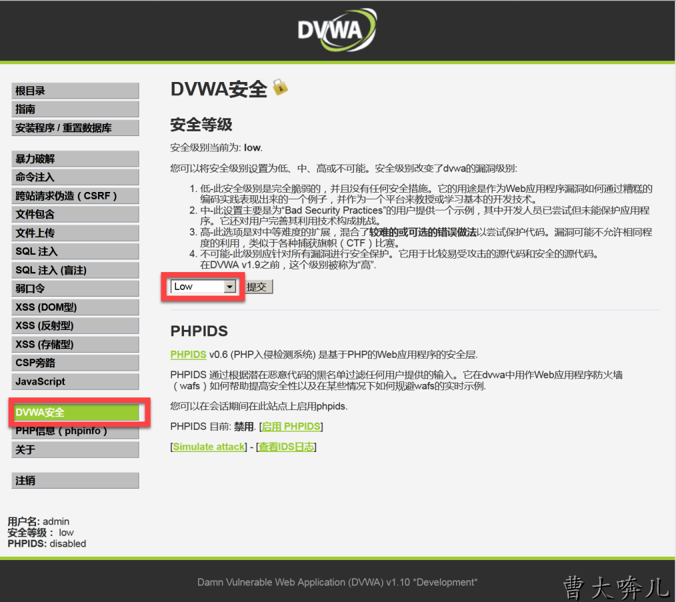Open the 暴力破解 (Brute Force) module
The image size is (676, 602).
click(x=75, y=159)
